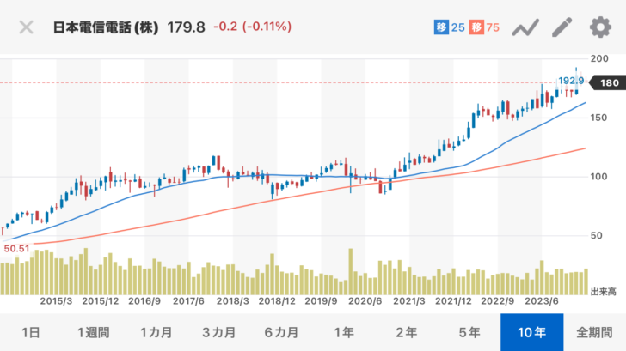This screenshot has height=351, width=626.
Task: Select the highlighted 10年 tab
Action: tap(531, 332)
